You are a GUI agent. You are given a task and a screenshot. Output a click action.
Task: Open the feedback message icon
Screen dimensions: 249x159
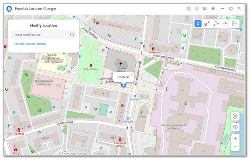(205, 8)
